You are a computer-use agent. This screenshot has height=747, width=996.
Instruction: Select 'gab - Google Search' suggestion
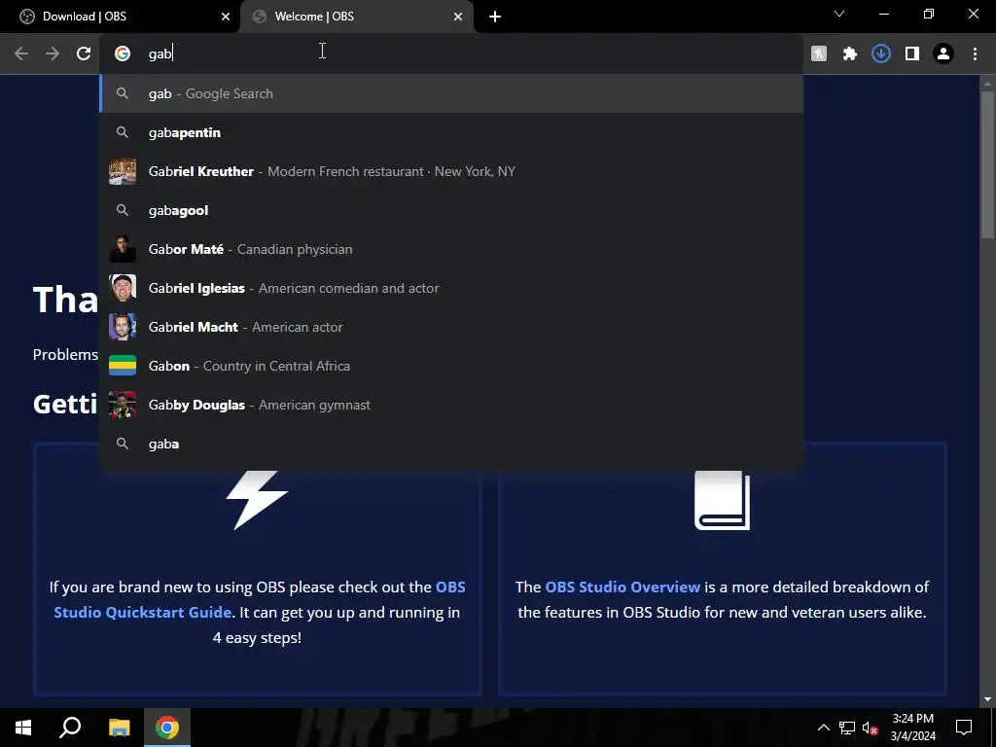click(451, 93)
